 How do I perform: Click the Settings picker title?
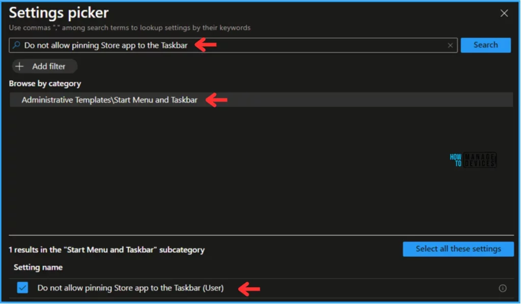(x=59, y=13)
